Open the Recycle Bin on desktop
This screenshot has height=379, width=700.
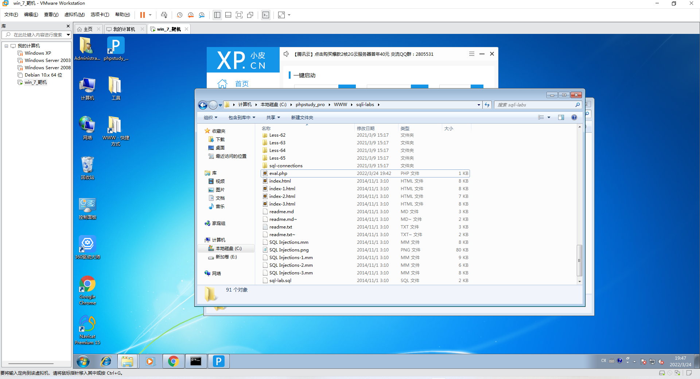[87, 168]
